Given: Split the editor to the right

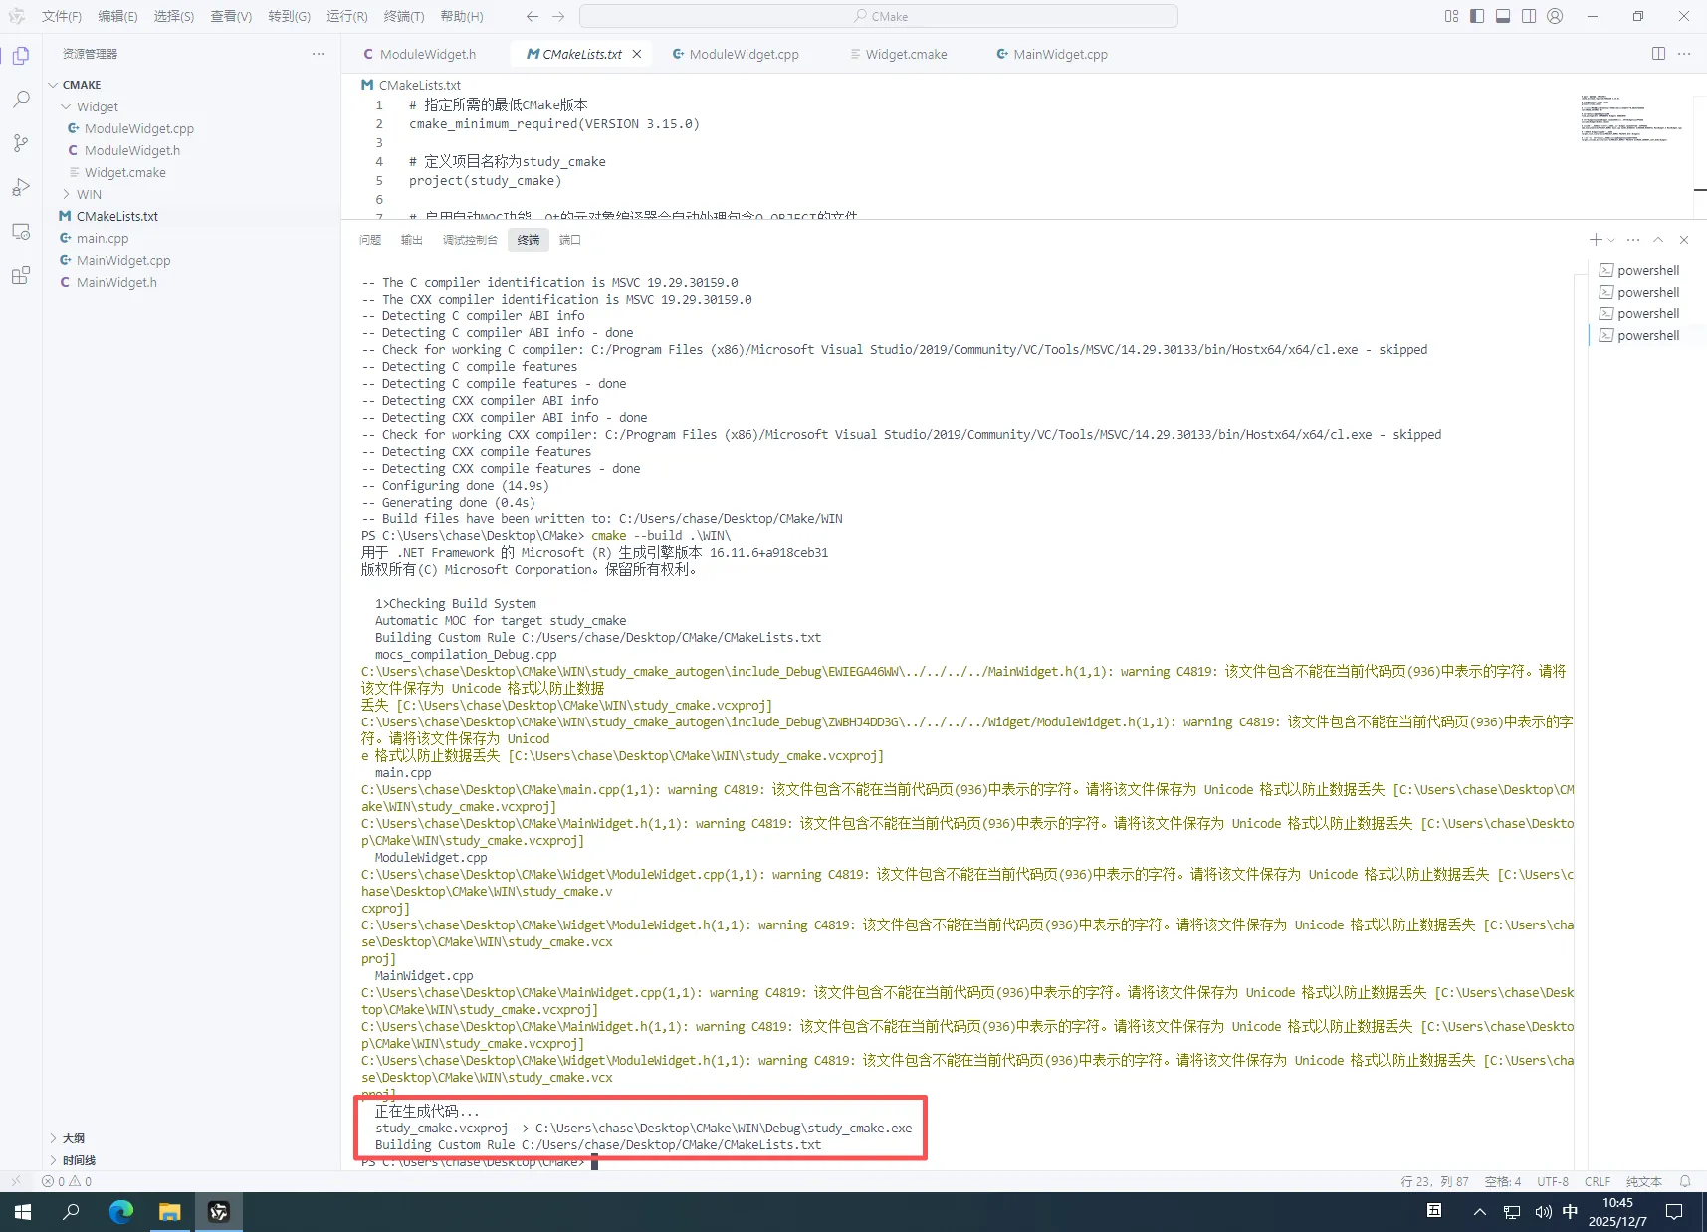Looking at the screenshot, I should coord(1658,54).
